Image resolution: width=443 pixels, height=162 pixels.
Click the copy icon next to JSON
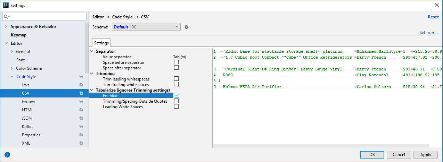pyautogui.click(x=81, y=118)
